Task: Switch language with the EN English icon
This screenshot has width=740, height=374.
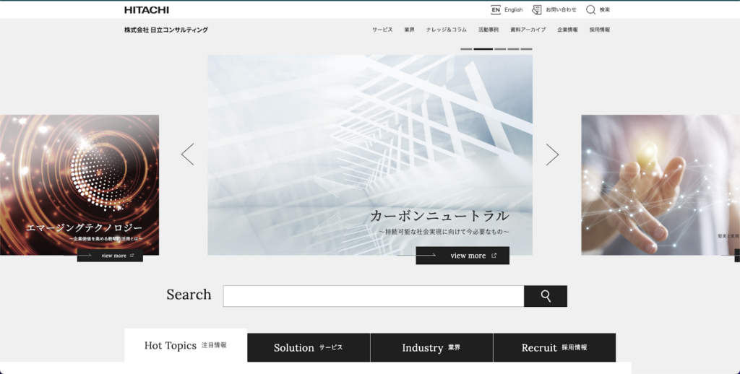Action: 496,10
